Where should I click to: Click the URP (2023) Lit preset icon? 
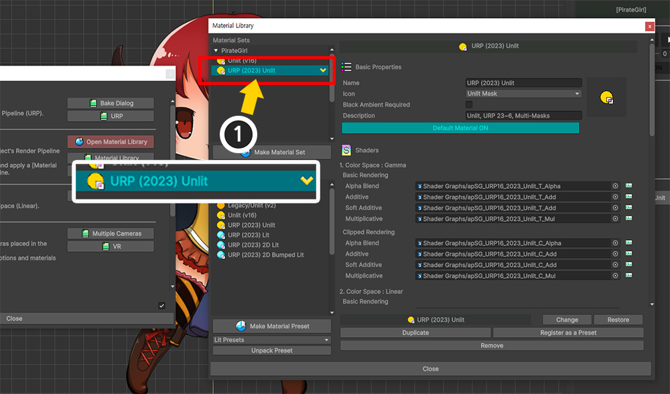pos(221,235)
